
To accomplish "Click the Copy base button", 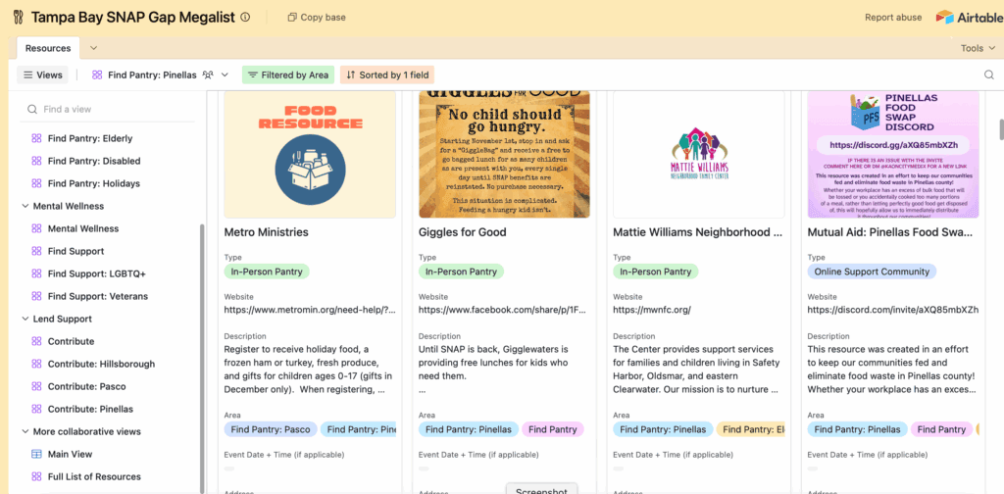I will coord(317,18).
